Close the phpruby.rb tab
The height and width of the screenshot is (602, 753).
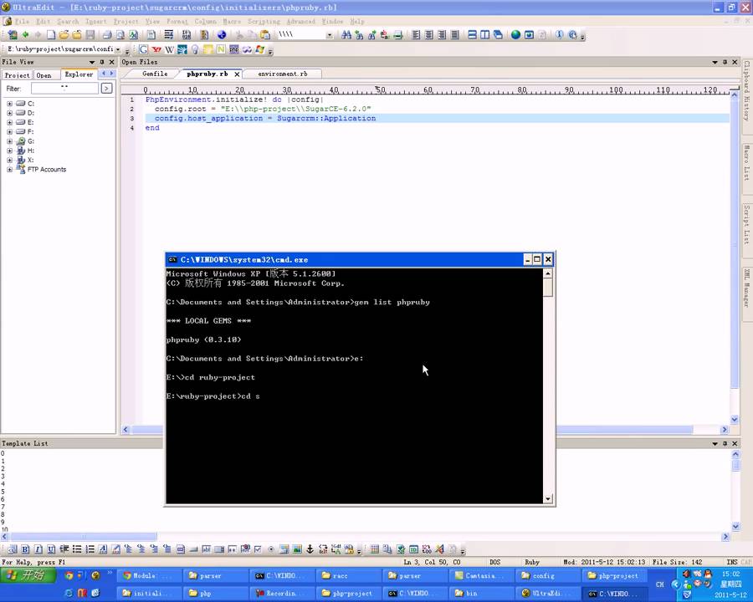(x=237, y=74)
